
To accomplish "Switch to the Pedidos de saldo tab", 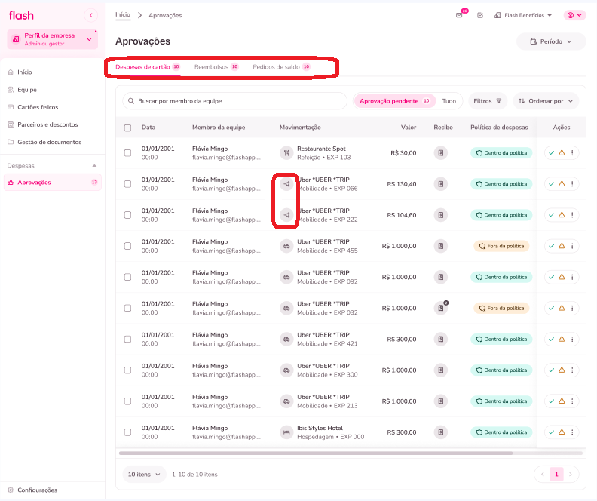I will point(281,67).
